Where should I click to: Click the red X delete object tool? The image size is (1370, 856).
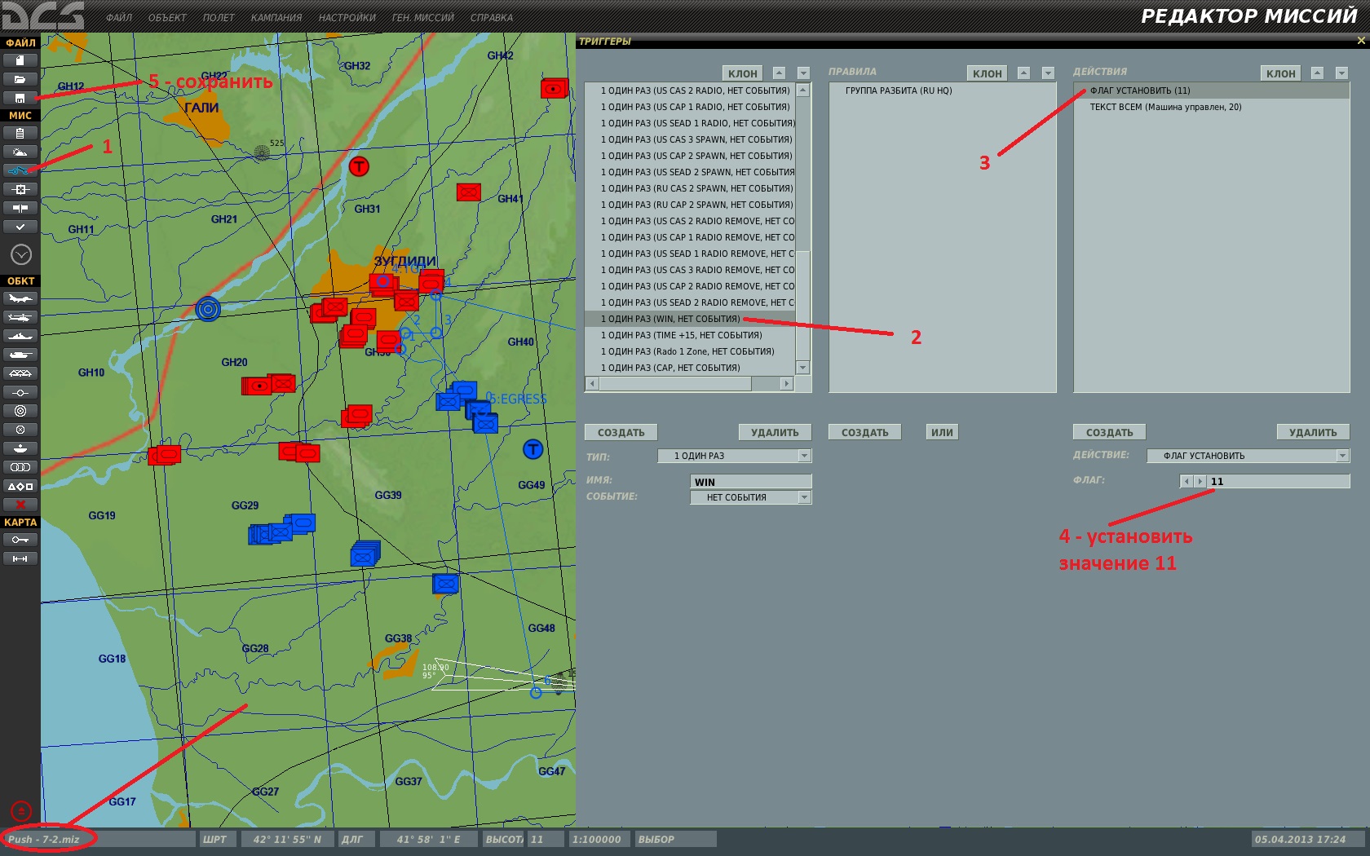(20, 505)
